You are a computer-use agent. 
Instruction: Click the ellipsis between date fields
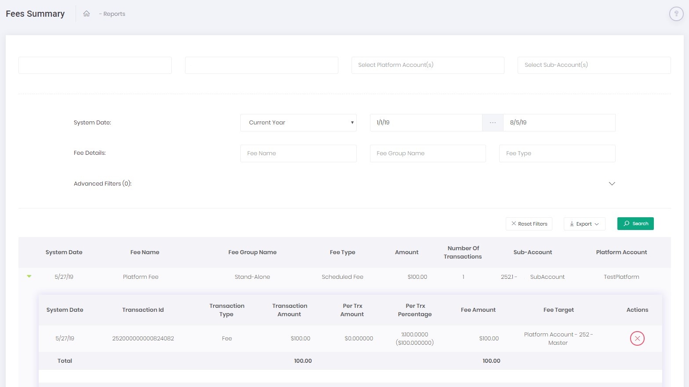point(493,123)
